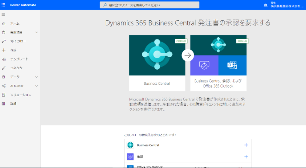The width and height of the screenshot is (306, 168).
Task: Open テンプレート in the sidebar
Action: coord(19,59)
